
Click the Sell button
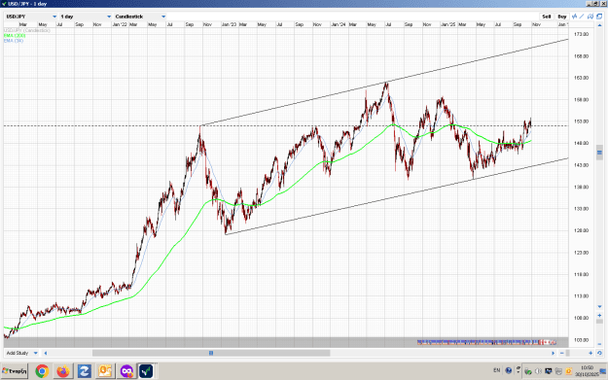pyautogui.click(x=547, y=17)
